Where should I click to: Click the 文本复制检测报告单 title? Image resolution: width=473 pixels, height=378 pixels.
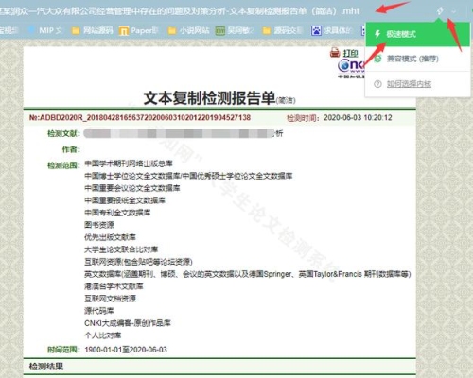point(209,98)
